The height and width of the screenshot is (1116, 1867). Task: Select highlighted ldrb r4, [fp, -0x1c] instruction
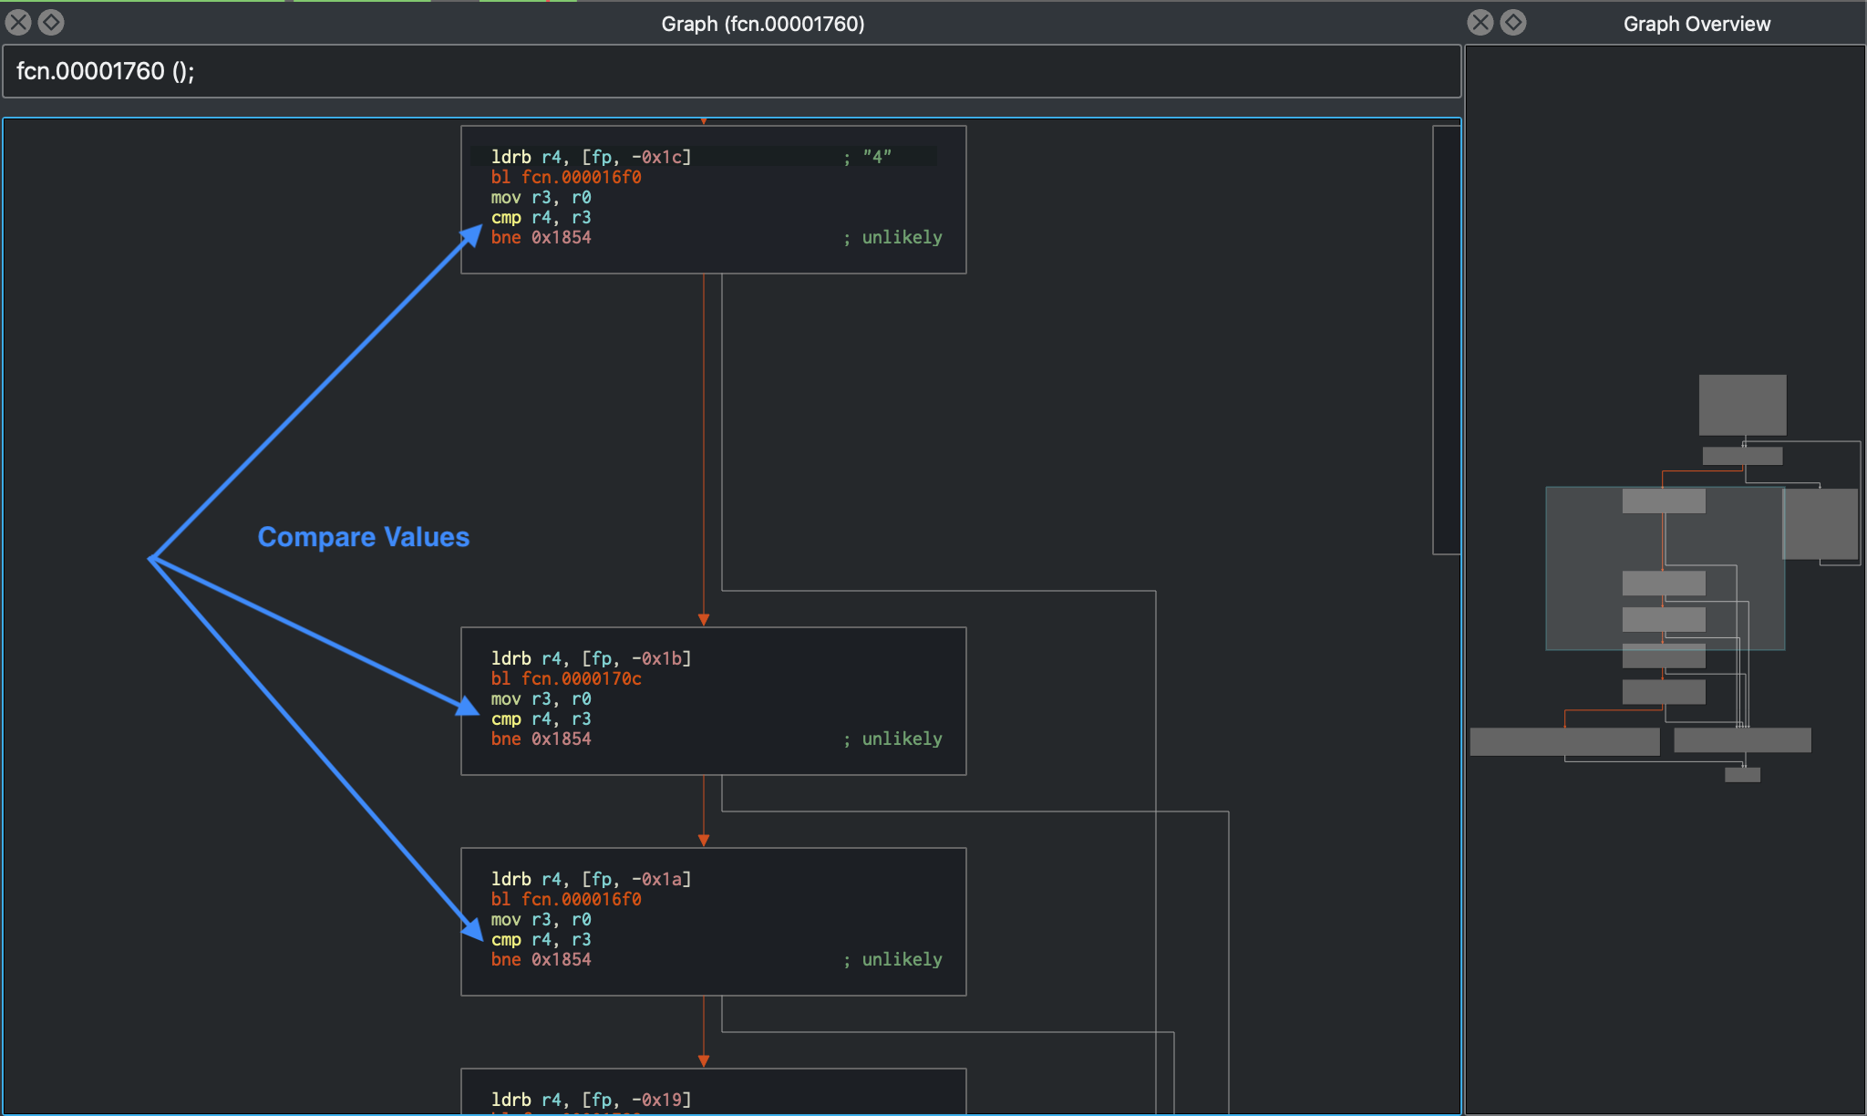point(591,157)
